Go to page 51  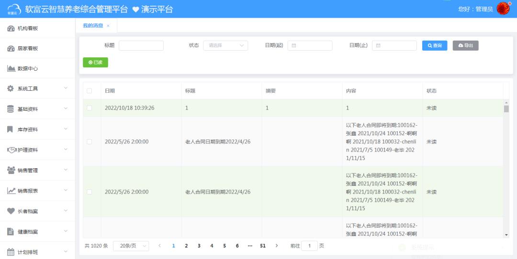(263, 246)
